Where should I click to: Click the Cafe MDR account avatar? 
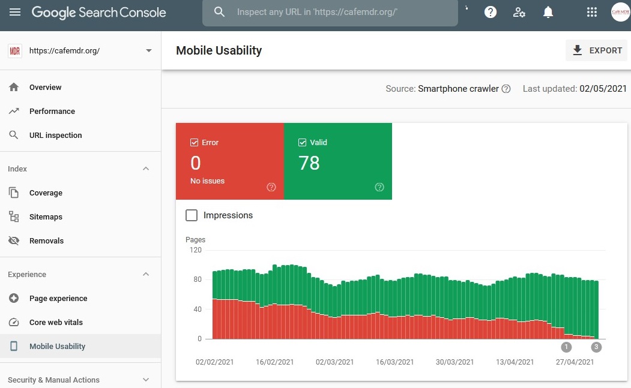tap(620, 12)
